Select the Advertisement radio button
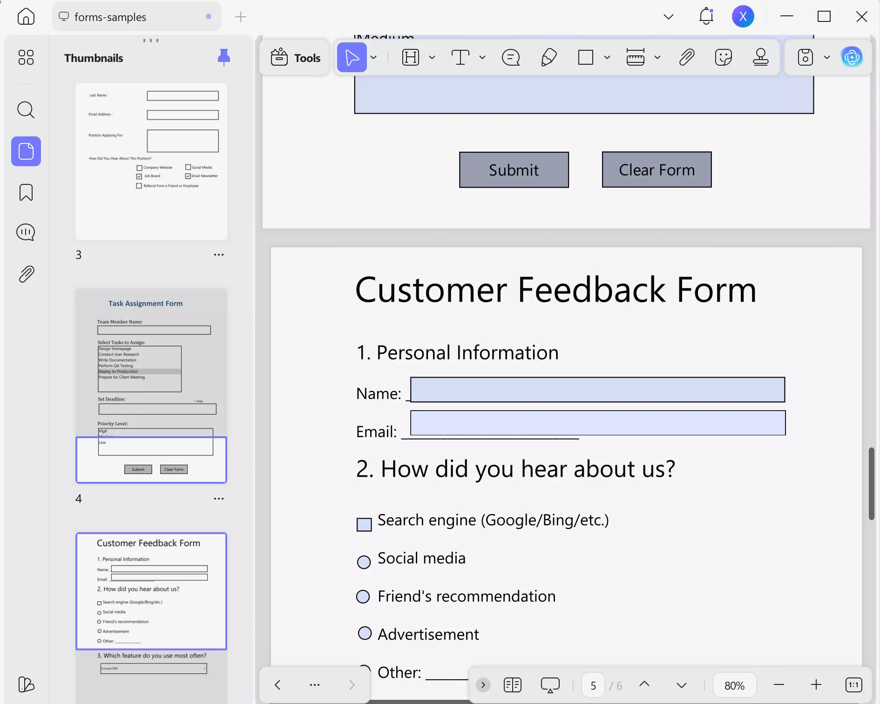Viewport: 880px width, 704px height. tap(364, 633)
